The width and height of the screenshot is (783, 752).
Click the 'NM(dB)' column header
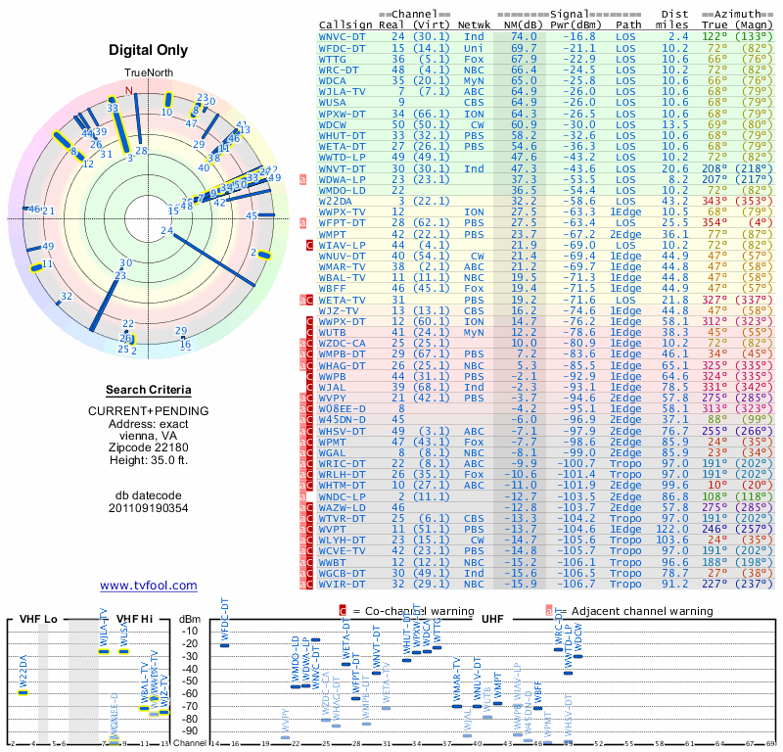pyautogui.click(x=521, y=25)
